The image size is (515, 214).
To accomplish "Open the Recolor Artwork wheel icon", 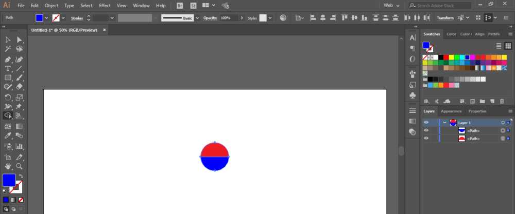I will click(x=283, y=18).
